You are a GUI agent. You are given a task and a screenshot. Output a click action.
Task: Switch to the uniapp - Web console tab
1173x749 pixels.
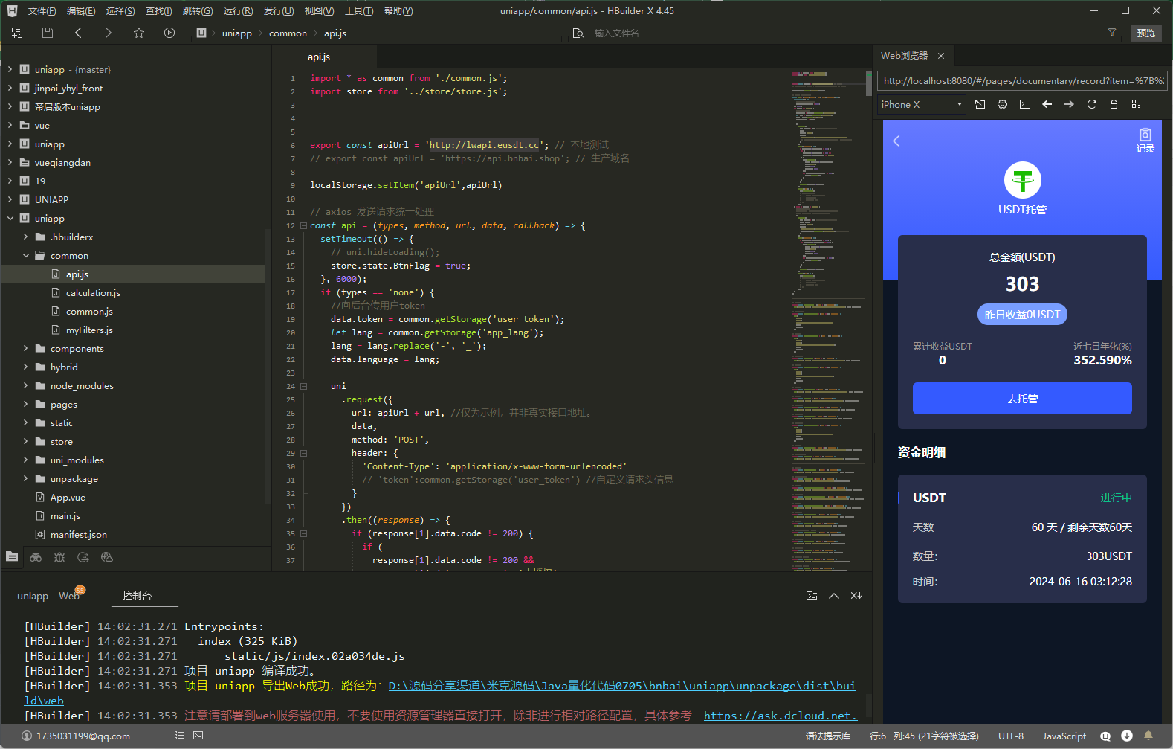[48, 596]
